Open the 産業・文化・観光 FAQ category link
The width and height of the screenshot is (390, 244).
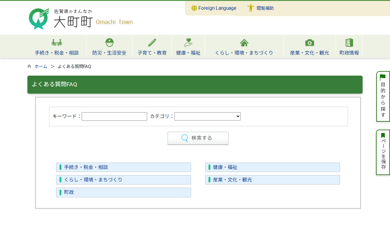click(x=232, y=180)
